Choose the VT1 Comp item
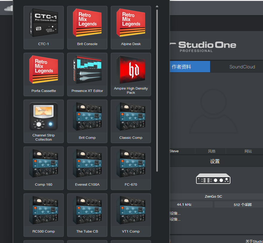The height and width of the screenshot is (243, 263). [x=131, y=215]
